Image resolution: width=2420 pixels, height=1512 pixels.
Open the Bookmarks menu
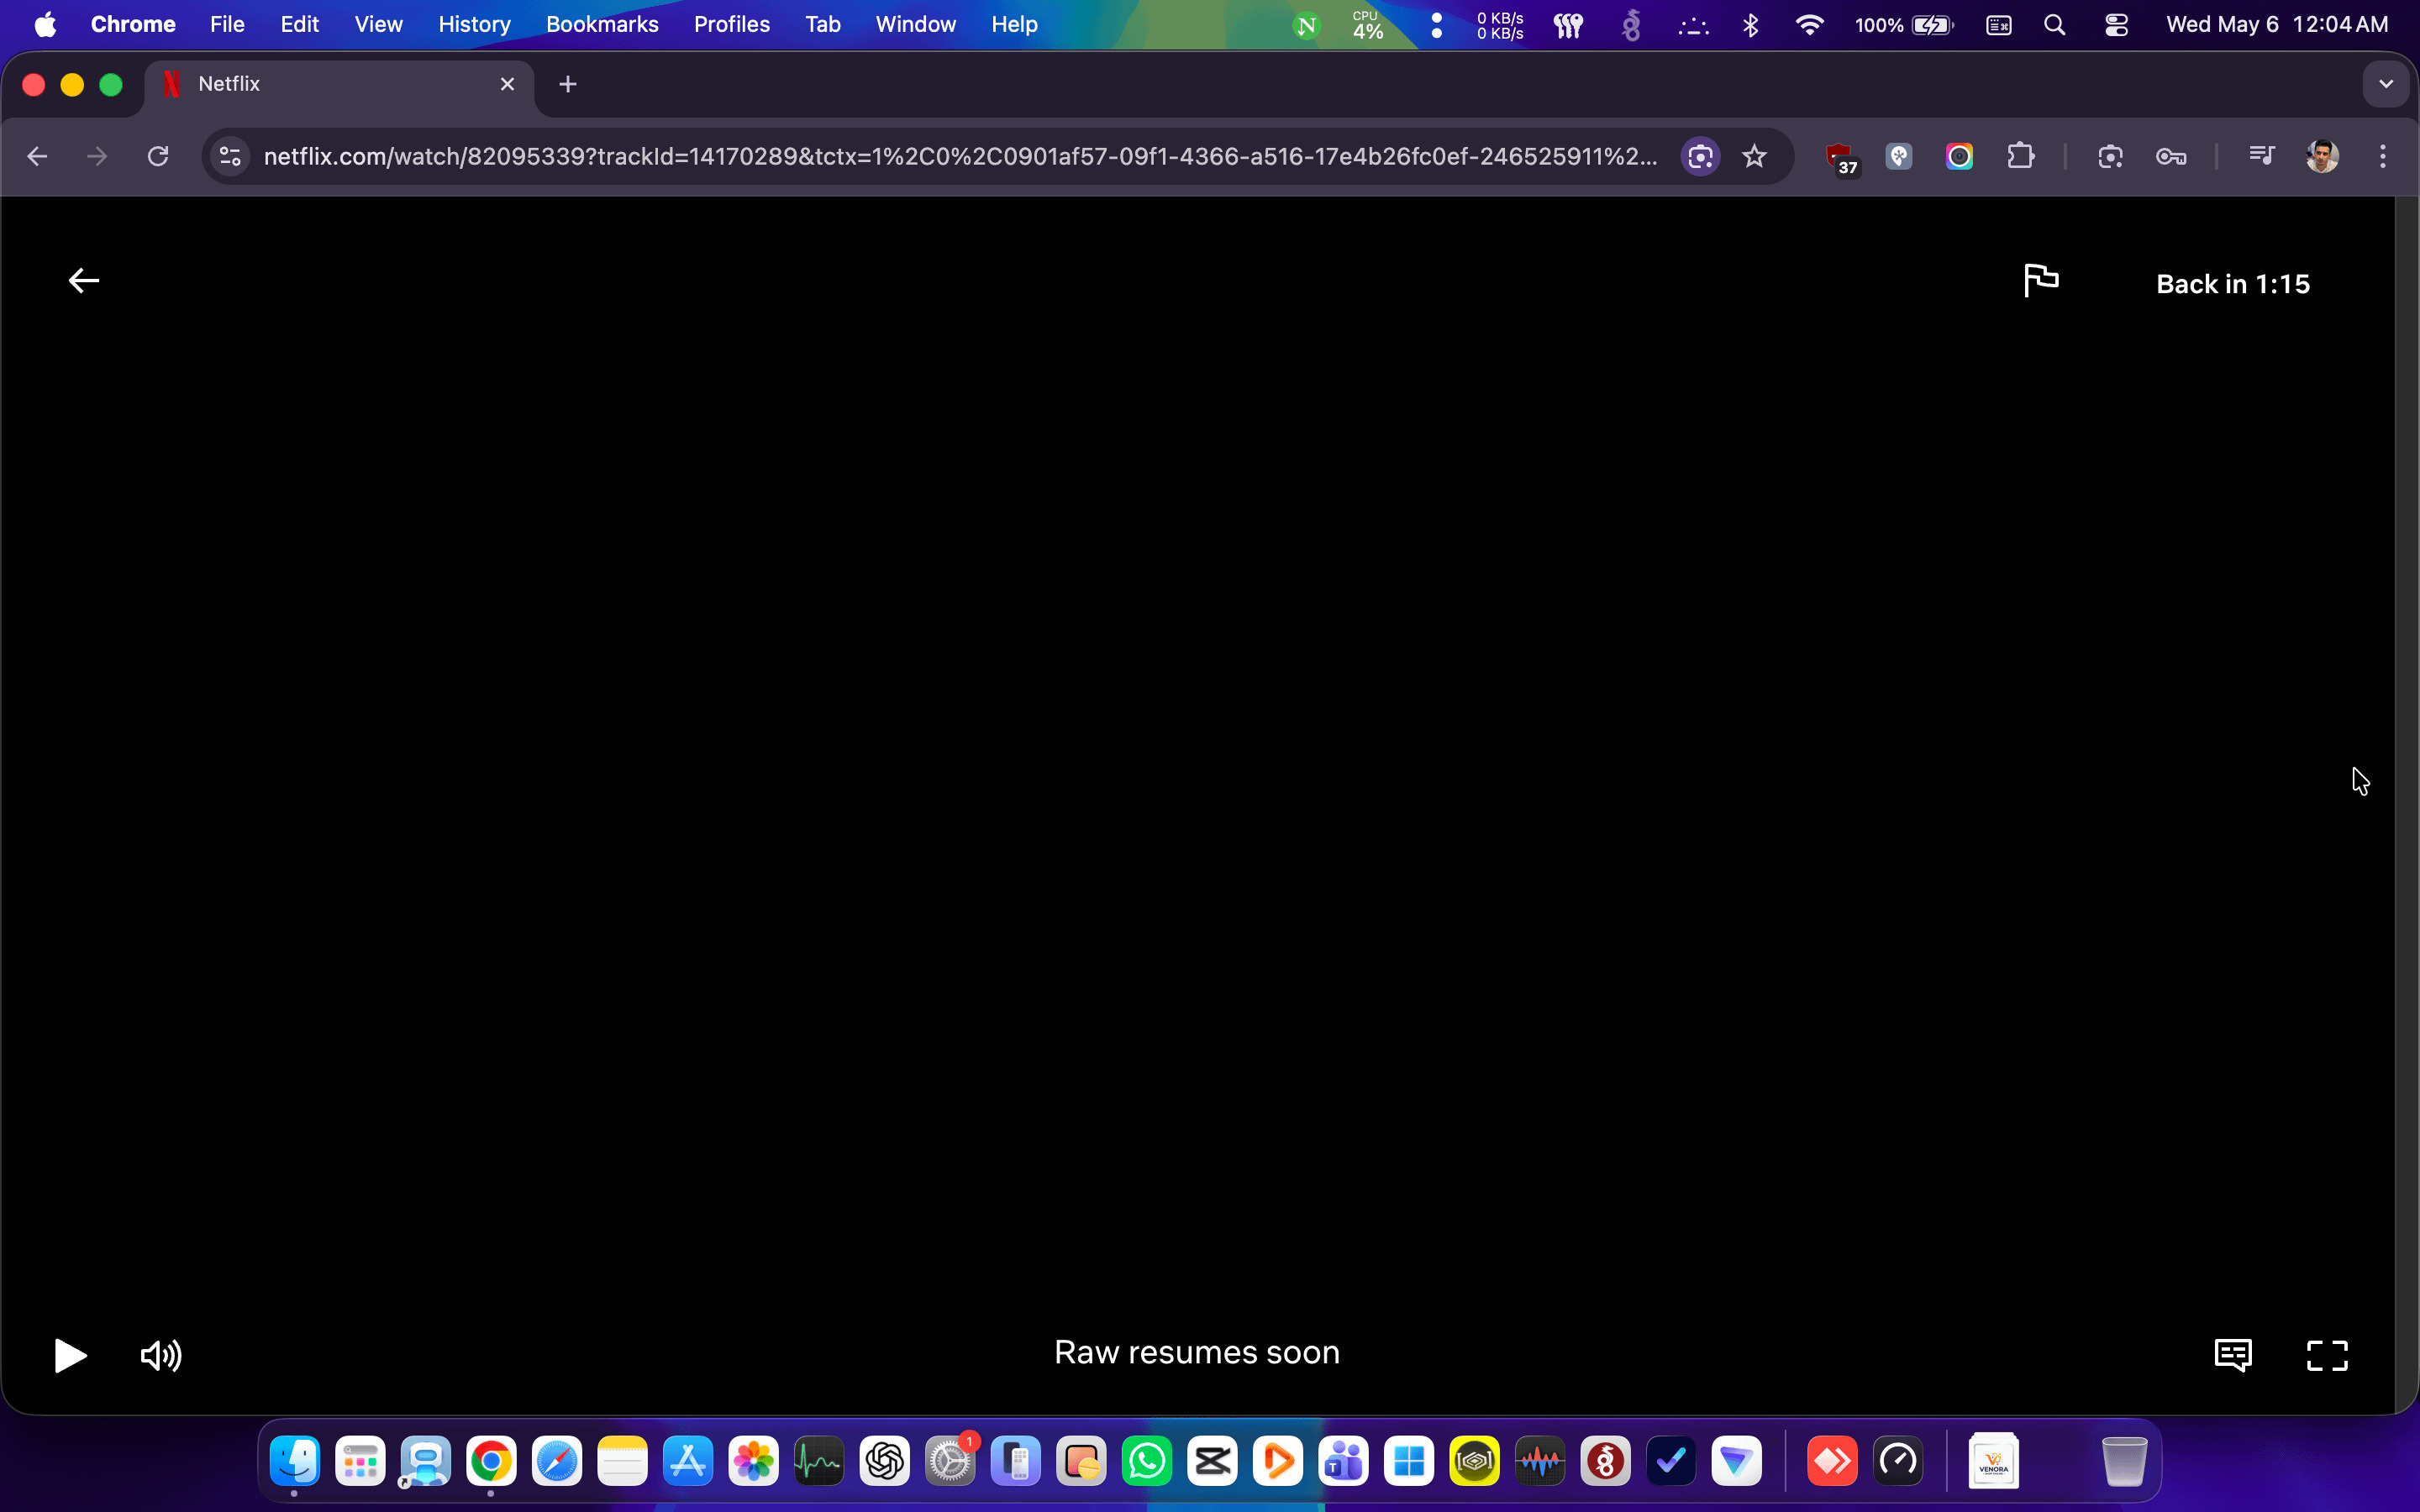click(x=602, y=24)
